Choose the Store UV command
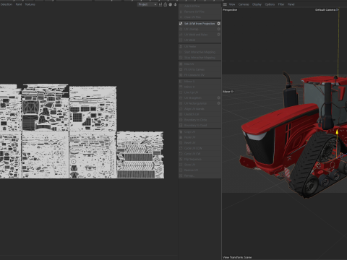 [x=200, y=165]
